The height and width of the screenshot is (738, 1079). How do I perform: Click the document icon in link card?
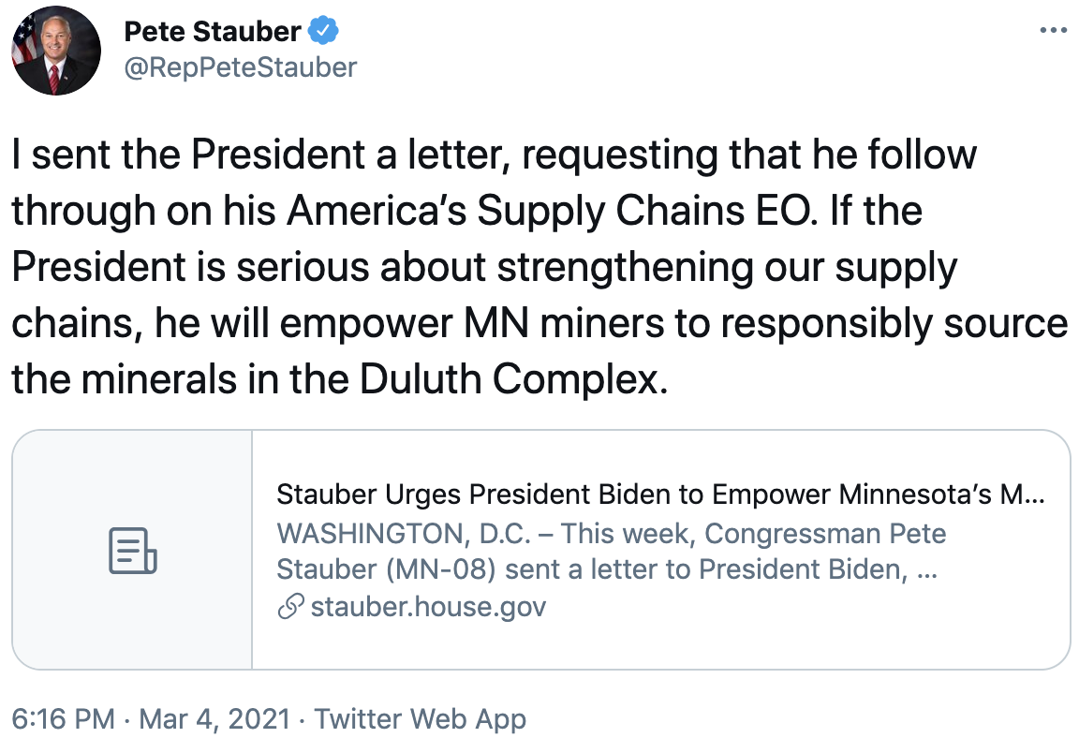[132, 550]
